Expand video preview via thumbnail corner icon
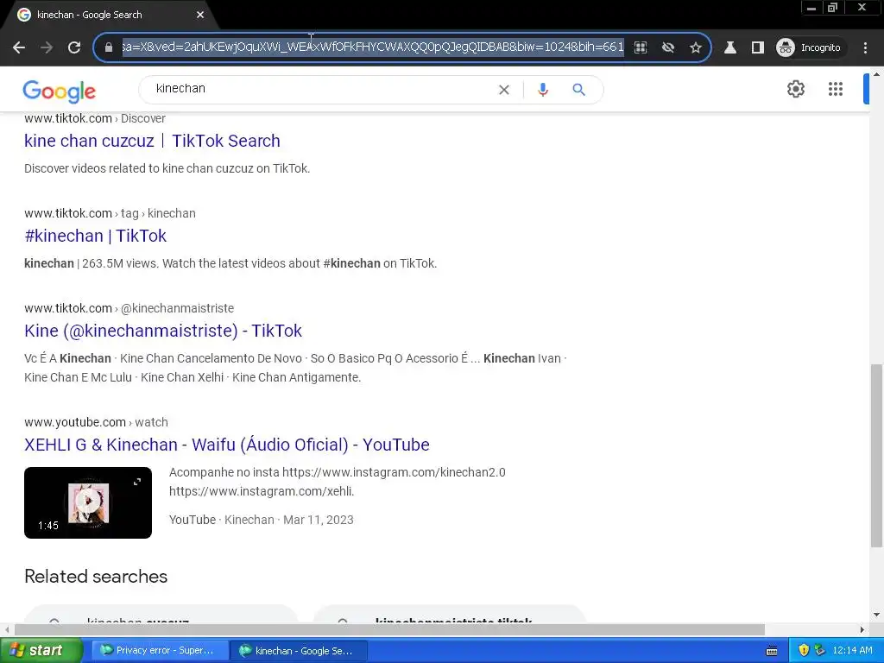The image size is (884, 663). (x=137, y=482)
